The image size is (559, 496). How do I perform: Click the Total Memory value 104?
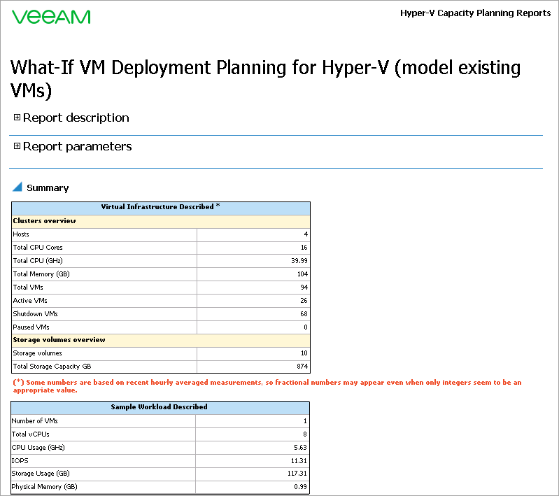pos(302,274)
